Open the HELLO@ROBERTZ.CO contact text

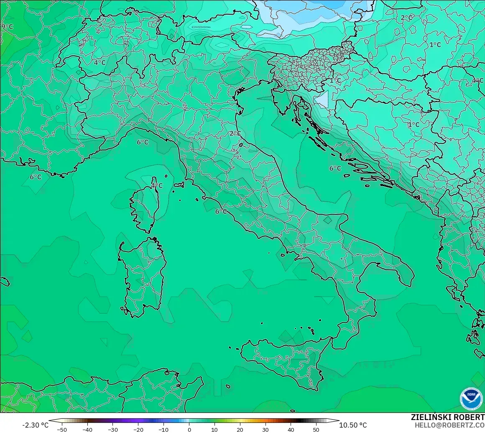point(449,425)
